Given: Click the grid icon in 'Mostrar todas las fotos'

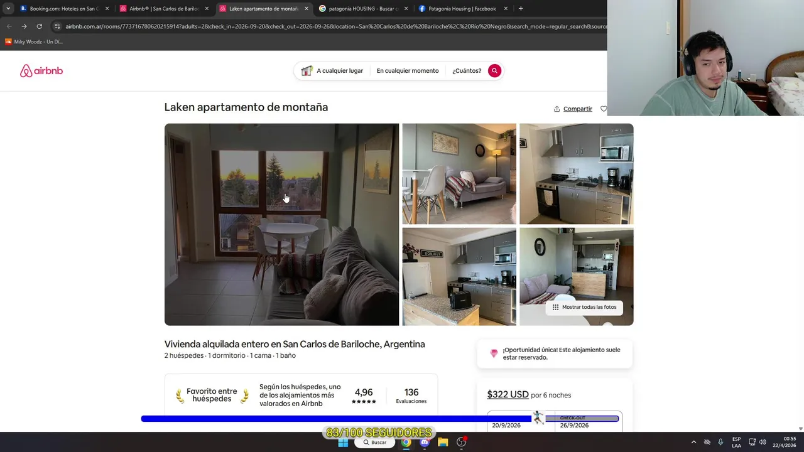Looking at the screenshot, I should (x=555, y=307).
